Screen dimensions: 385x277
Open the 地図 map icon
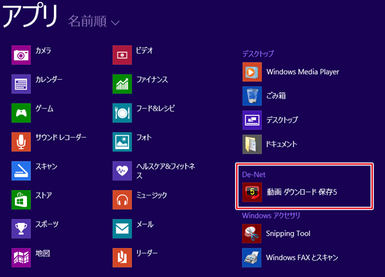[x=21, y=258]
